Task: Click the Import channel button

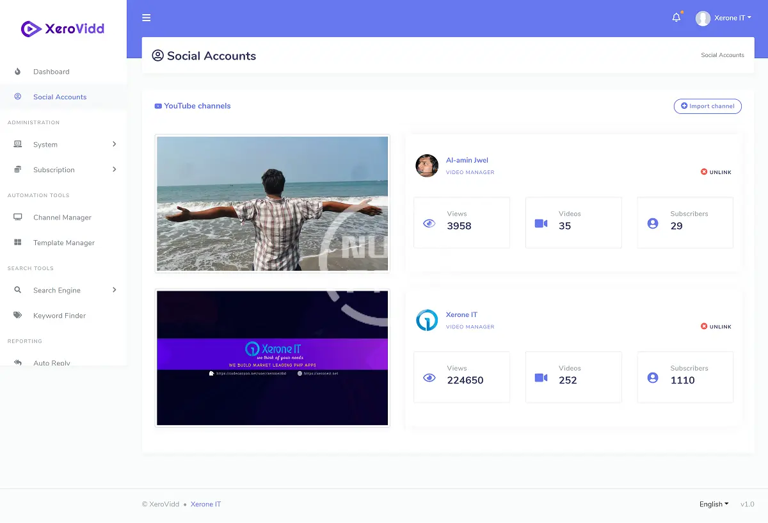Action: click(707, 106)
